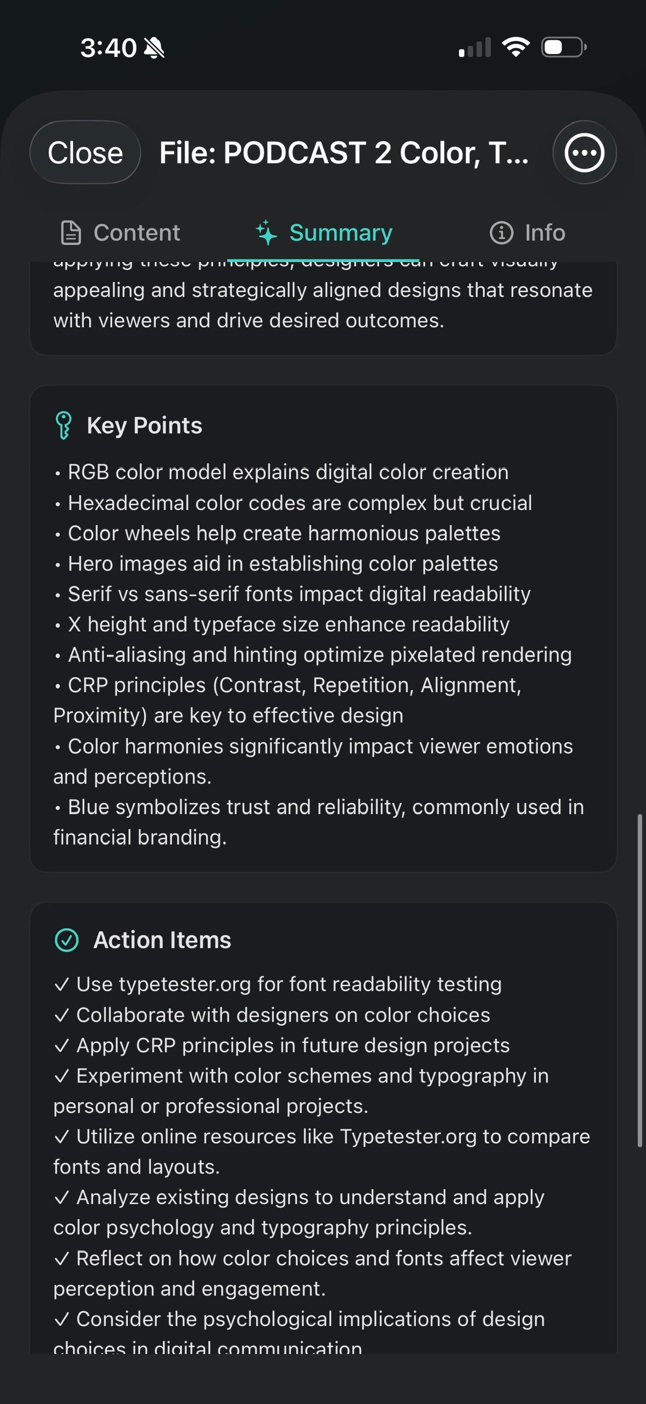Tap the muted notifications bell in status bar
Screen dimensions: 646x1404
click(x=154, y=47)
